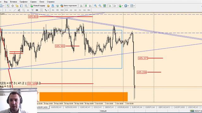Switch to line chart display

point(90,6)
